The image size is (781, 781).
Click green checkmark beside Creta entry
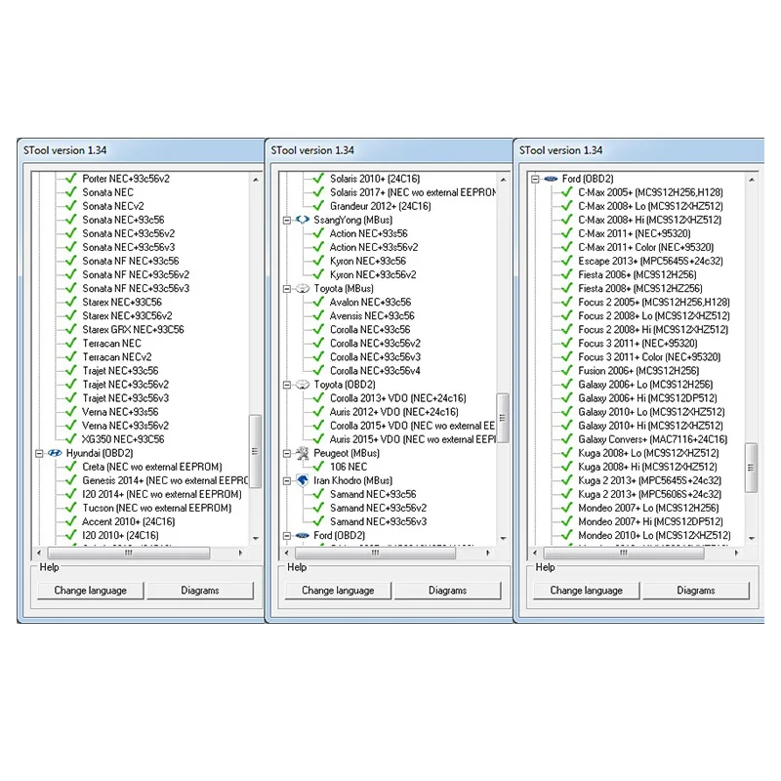[71, 467]
